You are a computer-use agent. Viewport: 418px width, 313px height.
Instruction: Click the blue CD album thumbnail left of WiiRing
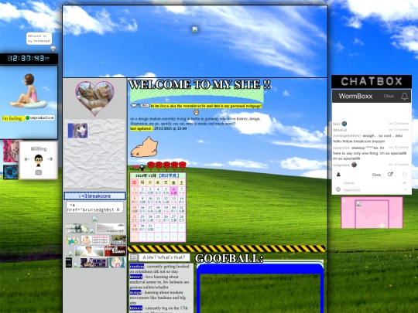11,172
